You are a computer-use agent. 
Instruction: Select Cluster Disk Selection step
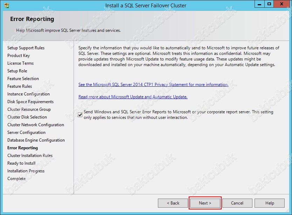coord(27,117)
